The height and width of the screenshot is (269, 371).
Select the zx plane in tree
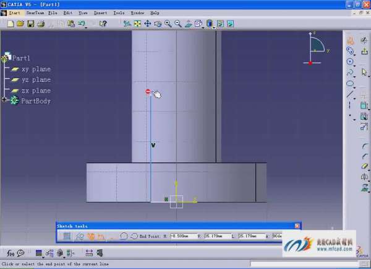pos(36,90)
